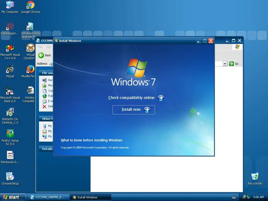Click the arrow beside Check compatibility online
The height and width of the screenshot is (201, 268).
tap(161, 98)
